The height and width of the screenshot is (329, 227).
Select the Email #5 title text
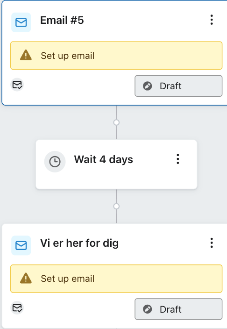pyautogui.click(x=62, y=21)
